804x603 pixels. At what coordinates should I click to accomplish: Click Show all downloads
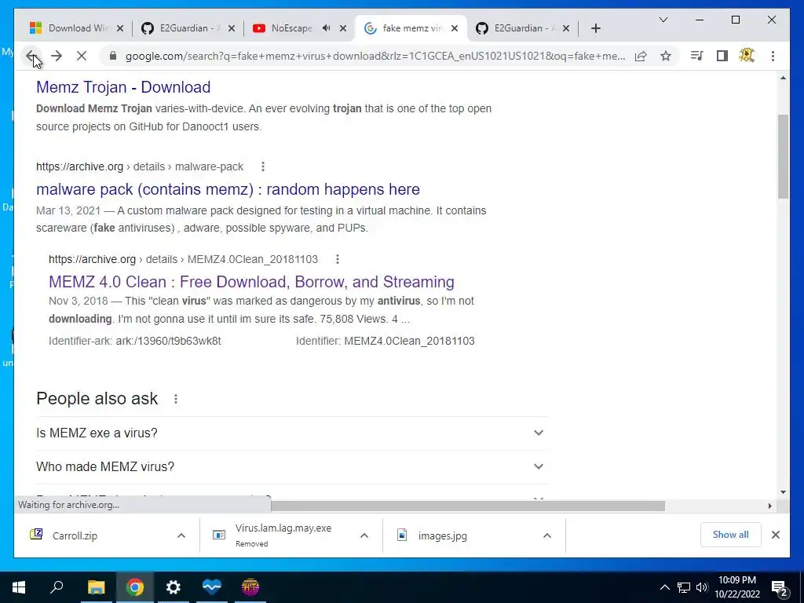pyautogui.click(x=731, y=535)
